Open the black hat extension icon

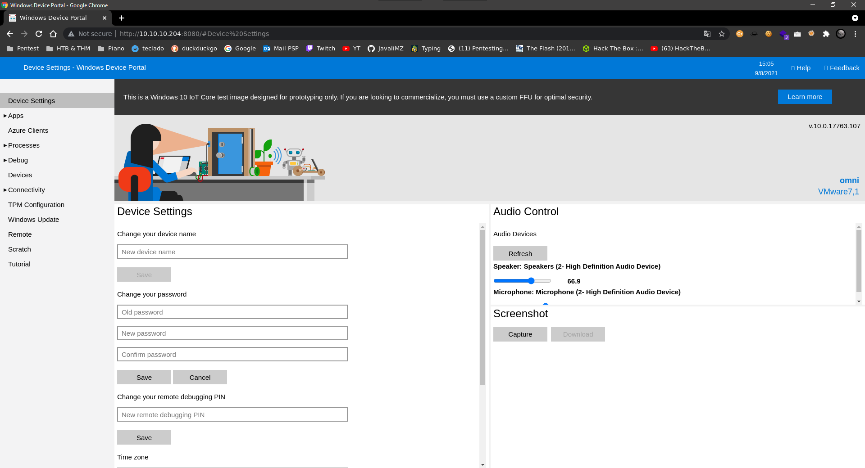tap(754, 34)
